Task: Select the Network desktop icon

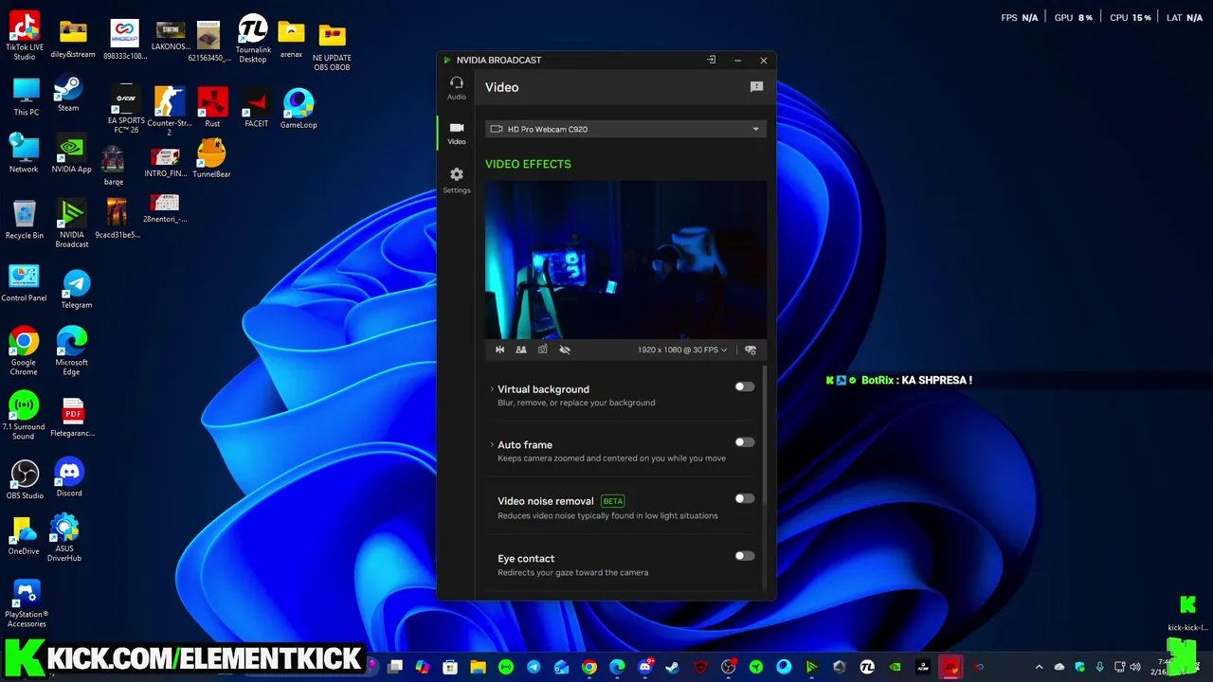Action: click(24, 153)
